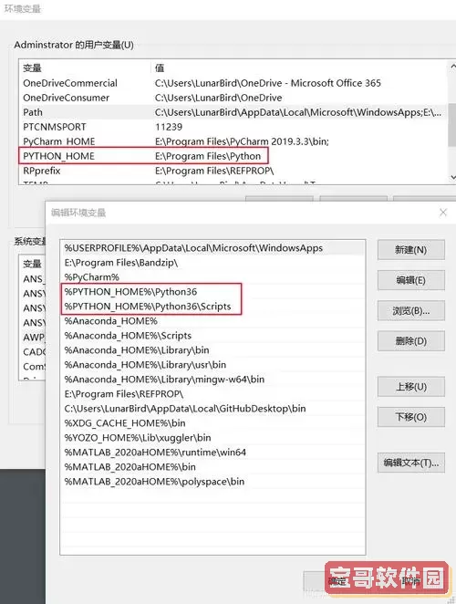Select E:\Program Files\REFPROP\ path entry
The width and height of the screenshot is (456, 604).
[212, 394]
